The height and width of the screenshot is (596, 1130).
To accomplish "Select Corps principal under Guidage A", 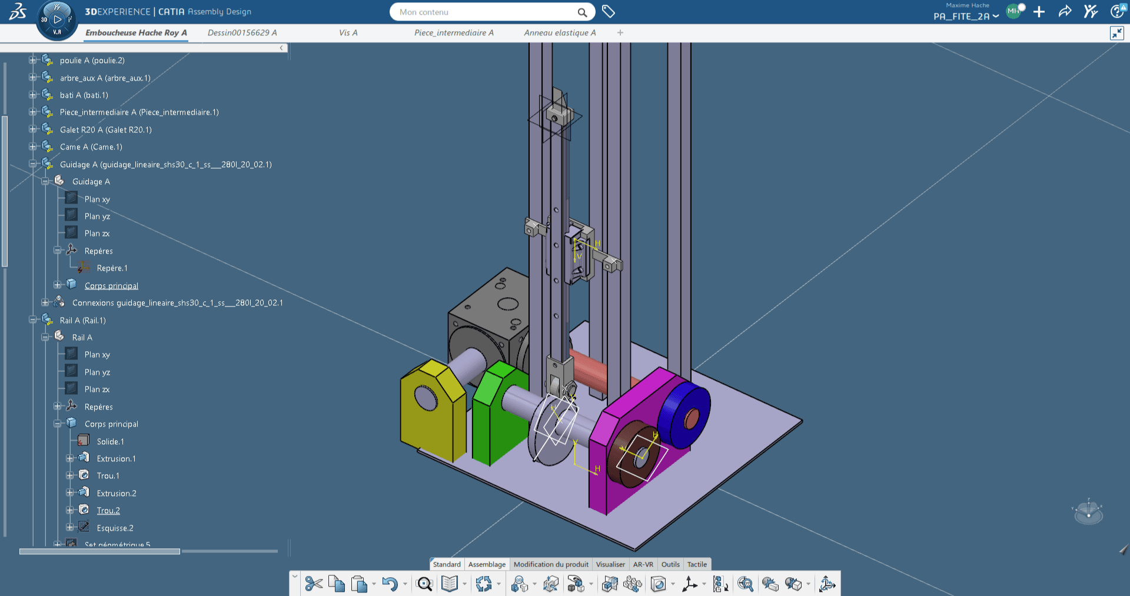I will [x=111, y=286].
